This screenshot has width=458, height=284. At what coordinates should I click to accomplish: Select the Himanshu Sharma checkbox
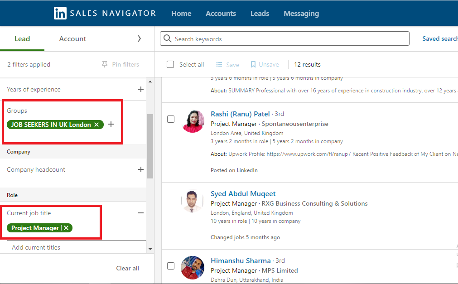click(171, 266)
